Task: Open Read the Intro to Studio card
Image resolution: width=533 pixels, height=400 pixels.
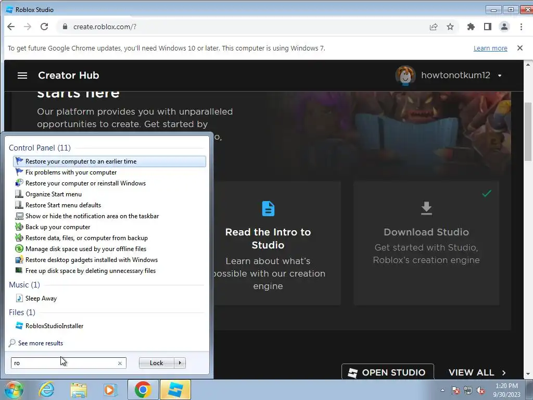Action: point(268,243)
